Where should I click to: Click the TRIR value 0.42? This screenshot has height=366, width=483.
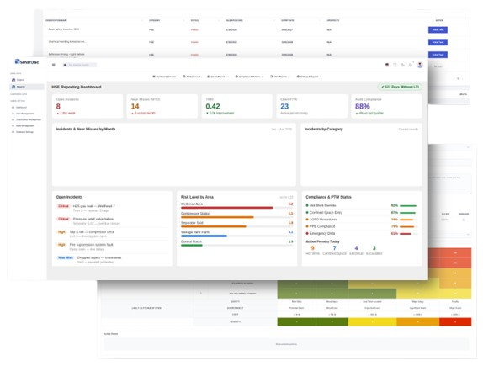pos(213,107)
